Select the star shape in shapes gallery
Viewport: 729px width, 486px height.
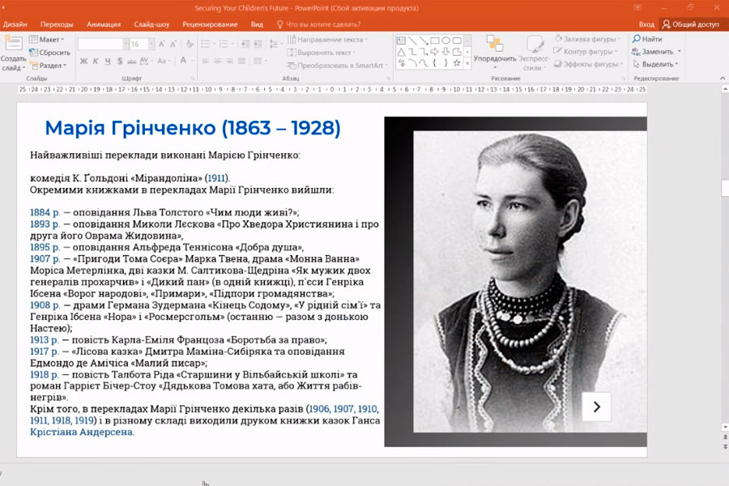point(457,62)
